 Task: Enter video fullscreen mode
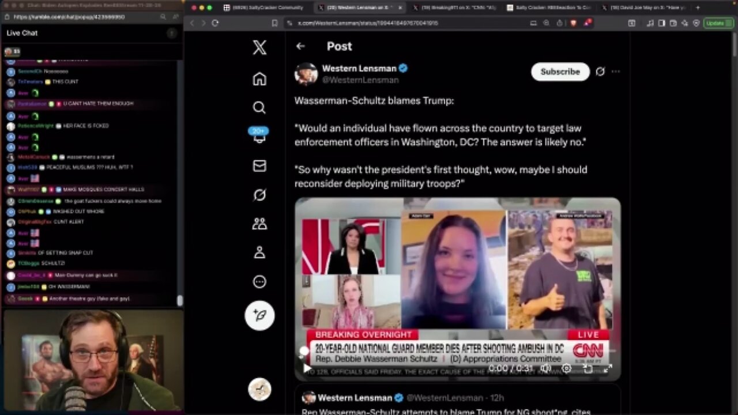pos(608,368)
